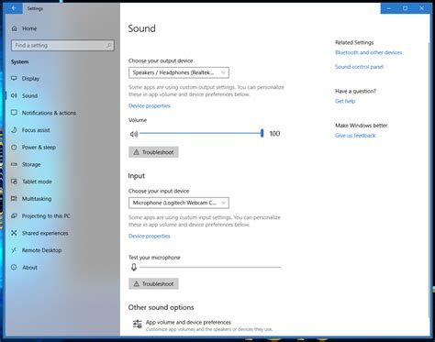The image size is (435, 342).
Task: Click the Tablet mode icon
Action: coord(14,182)
